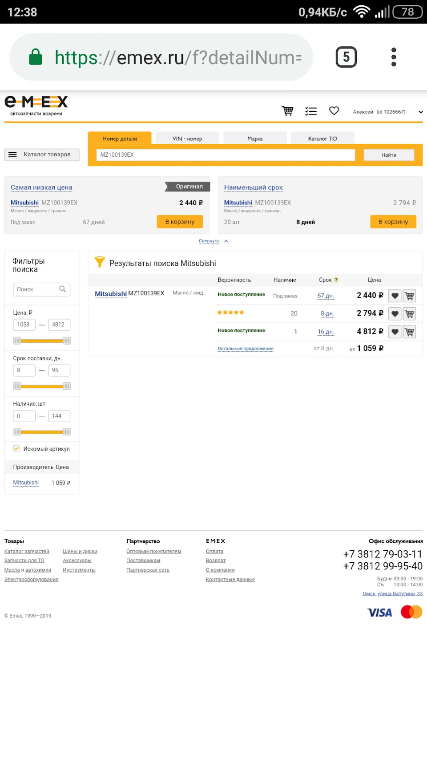This screenshot has width=427, height=760.
Task: Click the price range slider left handle
Action: coord(17,341)
